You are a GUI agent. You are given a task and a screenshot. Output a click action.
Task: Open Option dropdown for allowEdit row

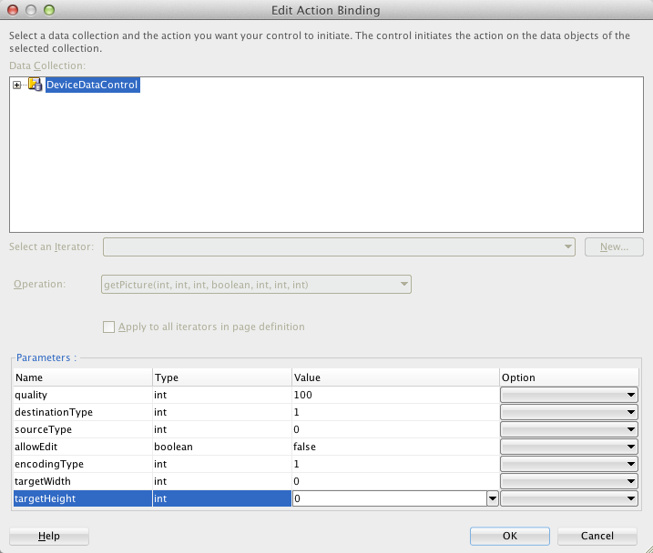click(569, 447)
